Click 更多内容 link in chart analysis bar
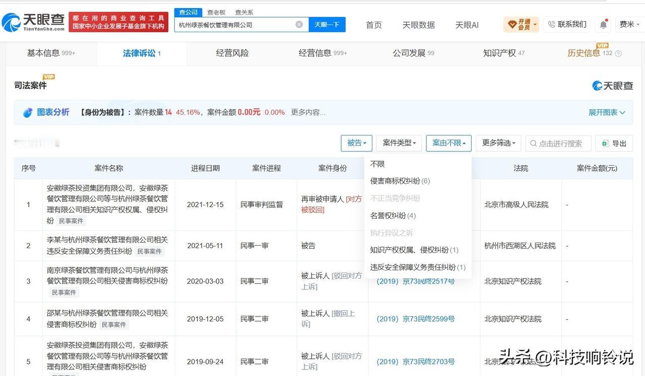 click(308, 112)
